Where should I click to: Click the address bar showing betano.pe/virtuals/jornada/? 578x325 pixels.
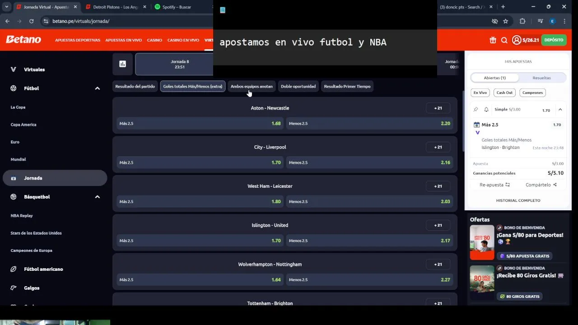pyautogui.click(x=266, y=21)
